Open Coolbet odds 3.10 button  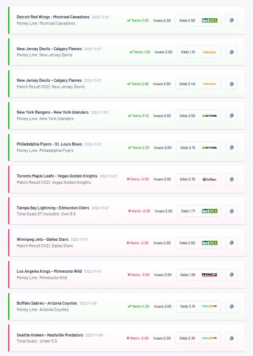199,306
